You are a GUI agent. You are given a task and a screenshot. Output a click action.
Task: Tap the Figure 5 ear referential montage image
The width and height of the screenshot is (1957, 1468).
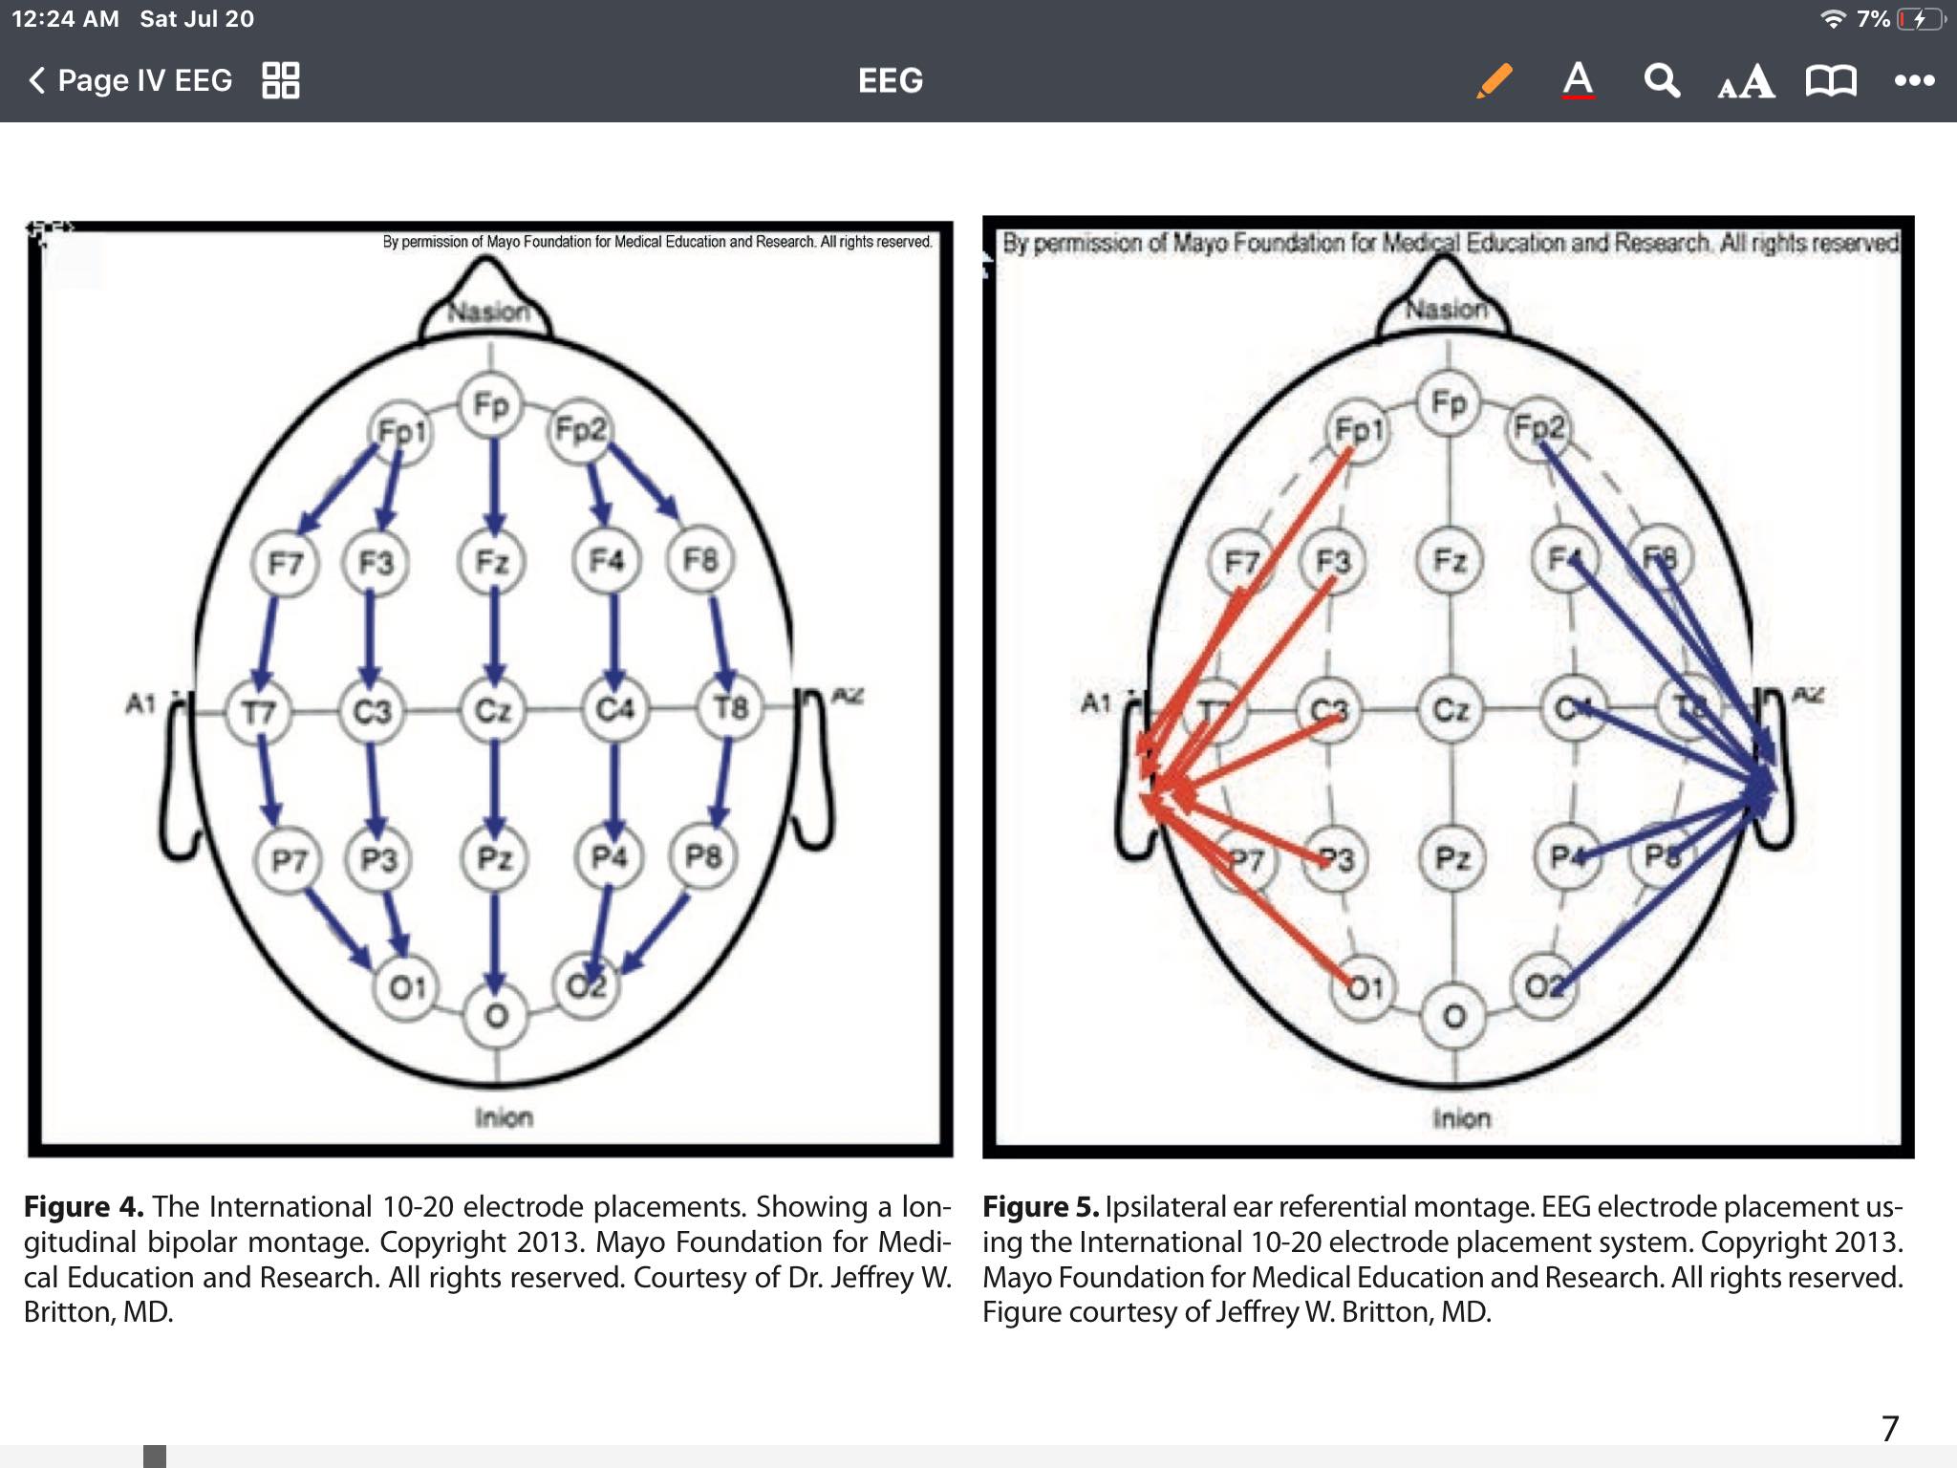pos(1448,686)
